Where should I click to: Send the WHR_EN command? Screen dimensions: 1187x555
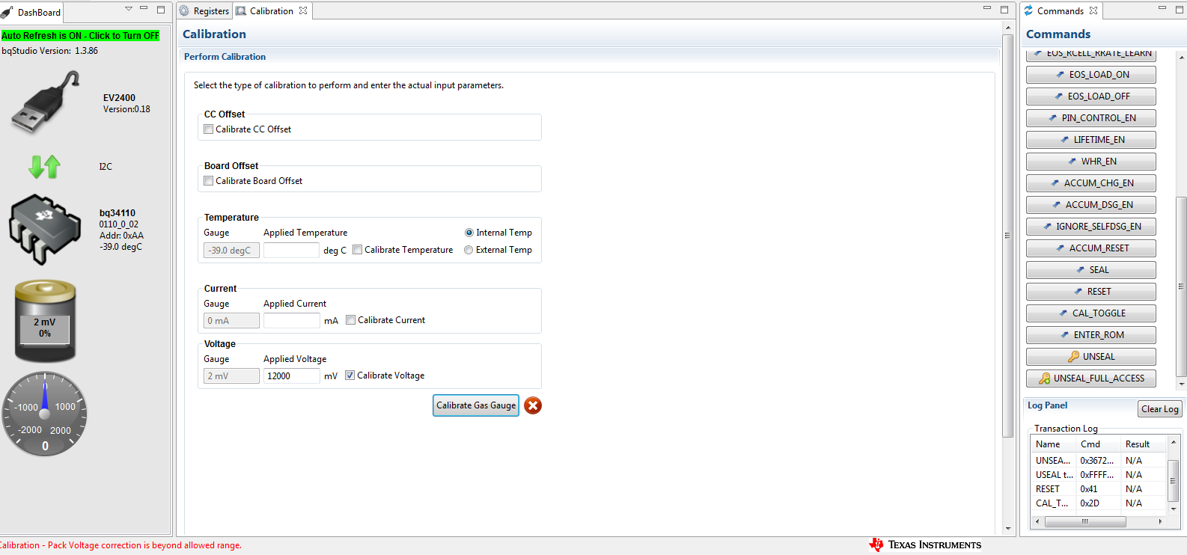(x=1090, y=162)
